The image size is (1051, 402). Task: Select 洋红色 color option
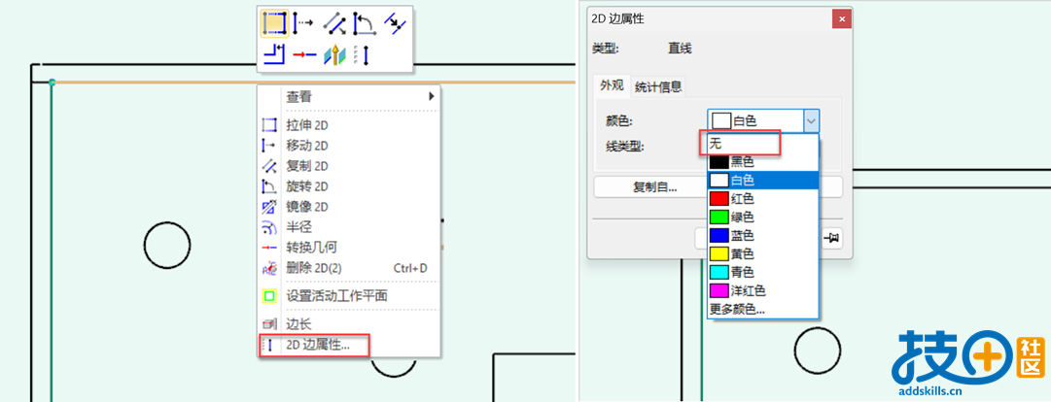tap(763, 291)
